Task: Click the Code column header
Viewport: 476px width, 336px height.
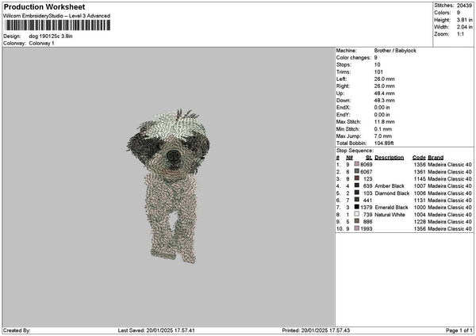Action: 419,157
